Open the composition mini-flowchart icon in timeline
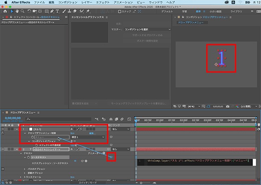261x185 pixels. [97, 119]
